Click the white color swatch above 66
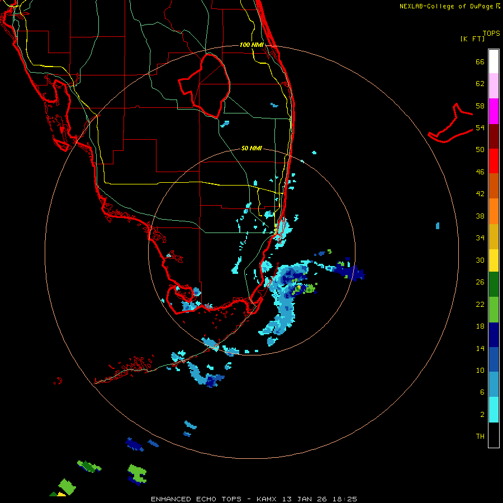 (493, 61)
